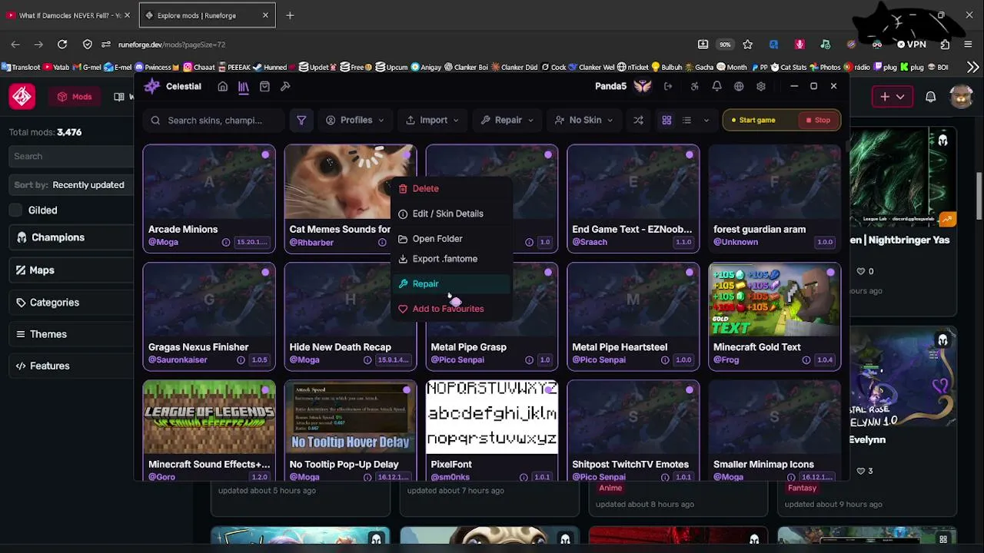The width and height of the screenshot is (984, 553).
Task: Click the Runeforge add plus button
Action: 892,97
